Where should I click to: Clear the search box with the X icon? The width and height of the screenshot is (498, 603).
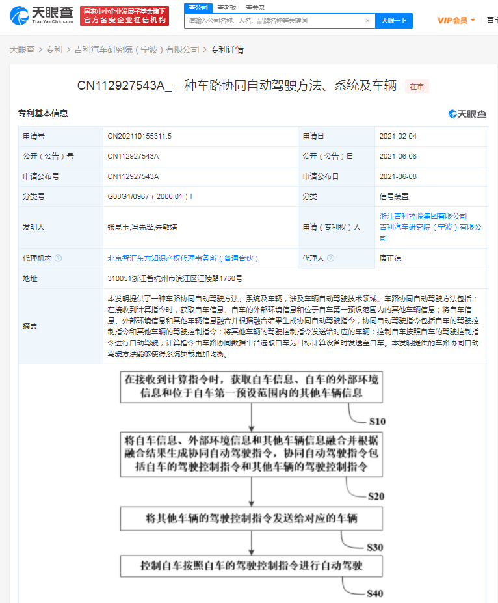tap(367, 21)
